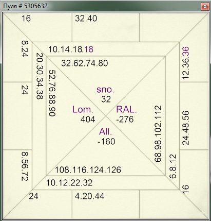Click the 4.20.44 whist entries
211x221 pixels.
pos(89,196)
